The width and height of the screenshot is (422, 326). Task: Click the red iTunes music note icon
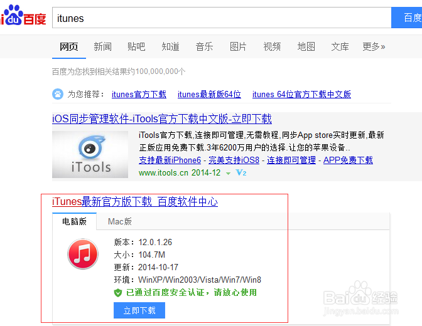83,254
